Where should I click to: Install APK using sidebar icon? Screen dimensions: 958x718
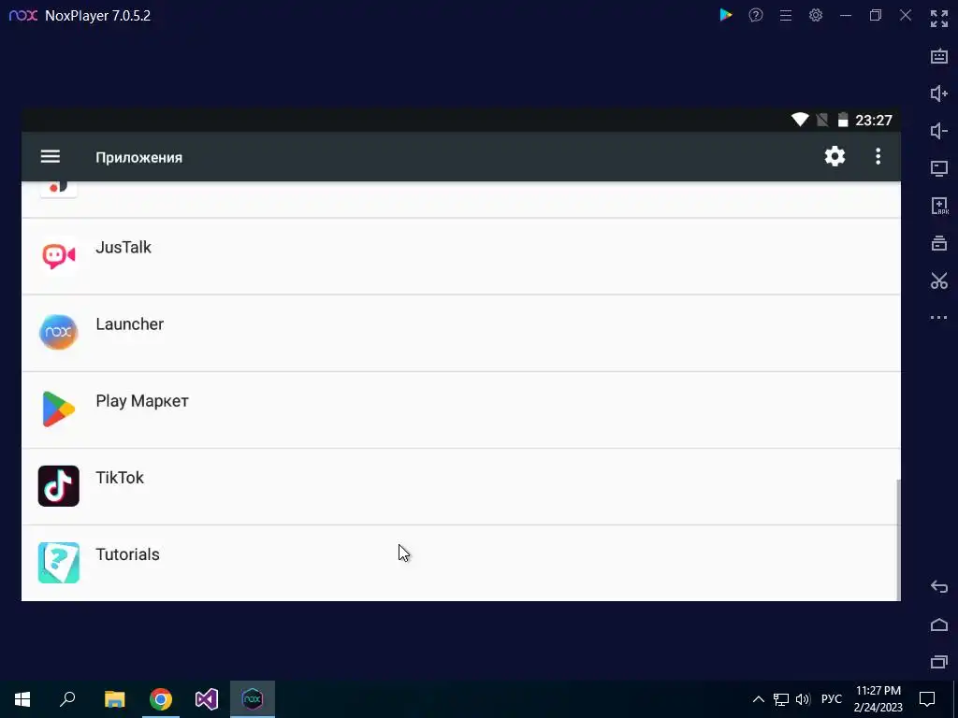(x=939, y=206)
